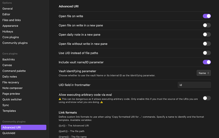Open General settings tab
Image resolution: width=219 pixels, height=138 pixels.
8,9
